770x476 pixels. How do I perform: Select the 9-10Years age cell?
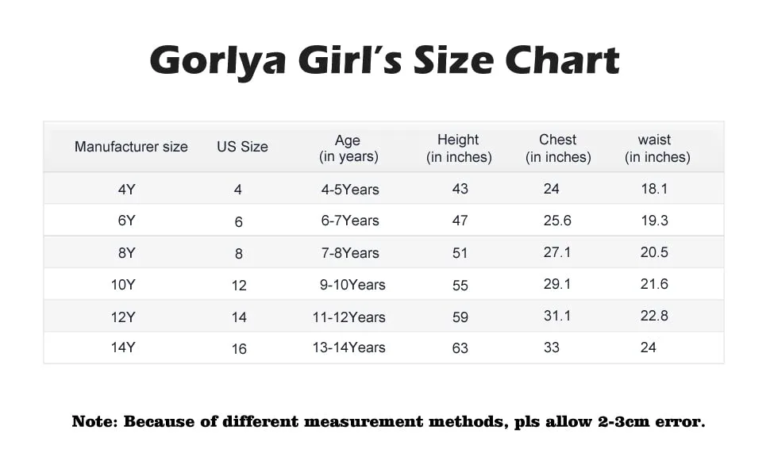pyautogui.click(x=352, y=285)
